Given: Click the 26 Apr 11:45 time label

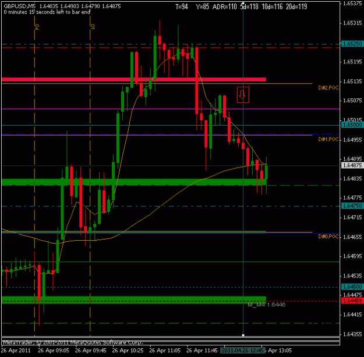Looking at the screenshot, I should pyautogui.click(x=202, y=350).
